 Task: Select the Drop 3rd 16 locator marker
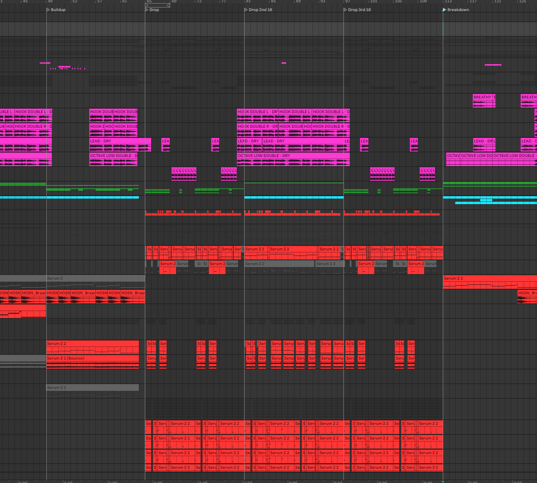(x=345, y=10)
